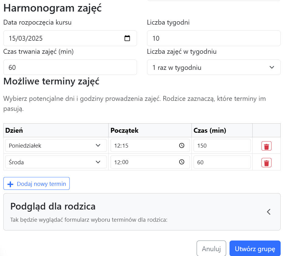Focus the Czas trwania zajęć field
This screenshot has height=256, width=284.
[x=70, y=67]
